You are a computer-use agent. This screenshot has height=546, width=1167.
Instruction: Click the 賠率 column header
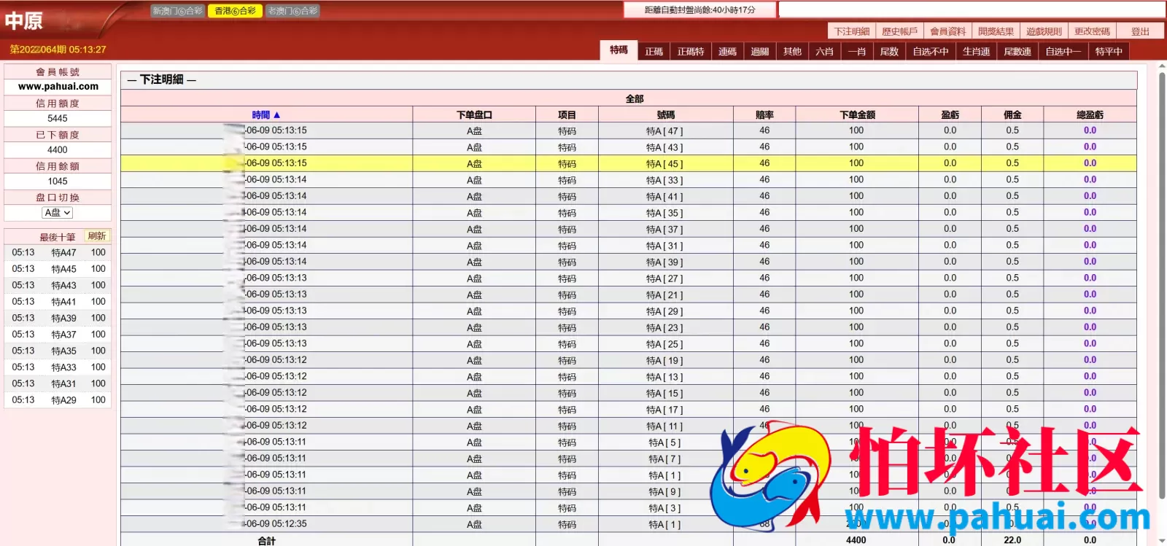(x=764, y=115)
